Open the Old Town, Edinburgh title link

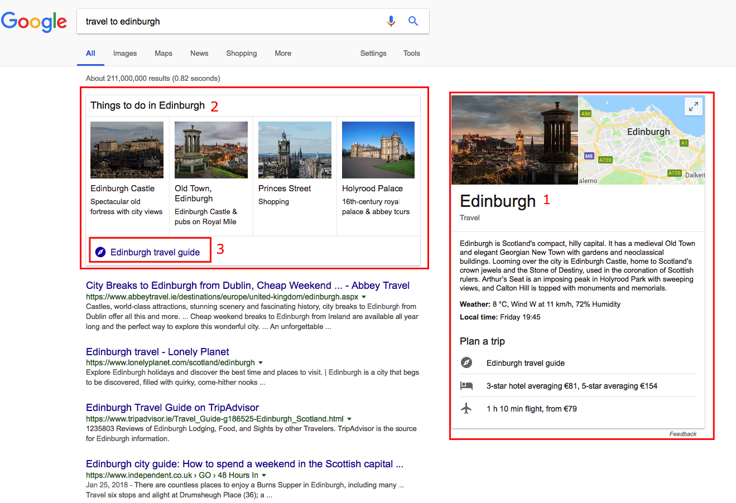194,194
